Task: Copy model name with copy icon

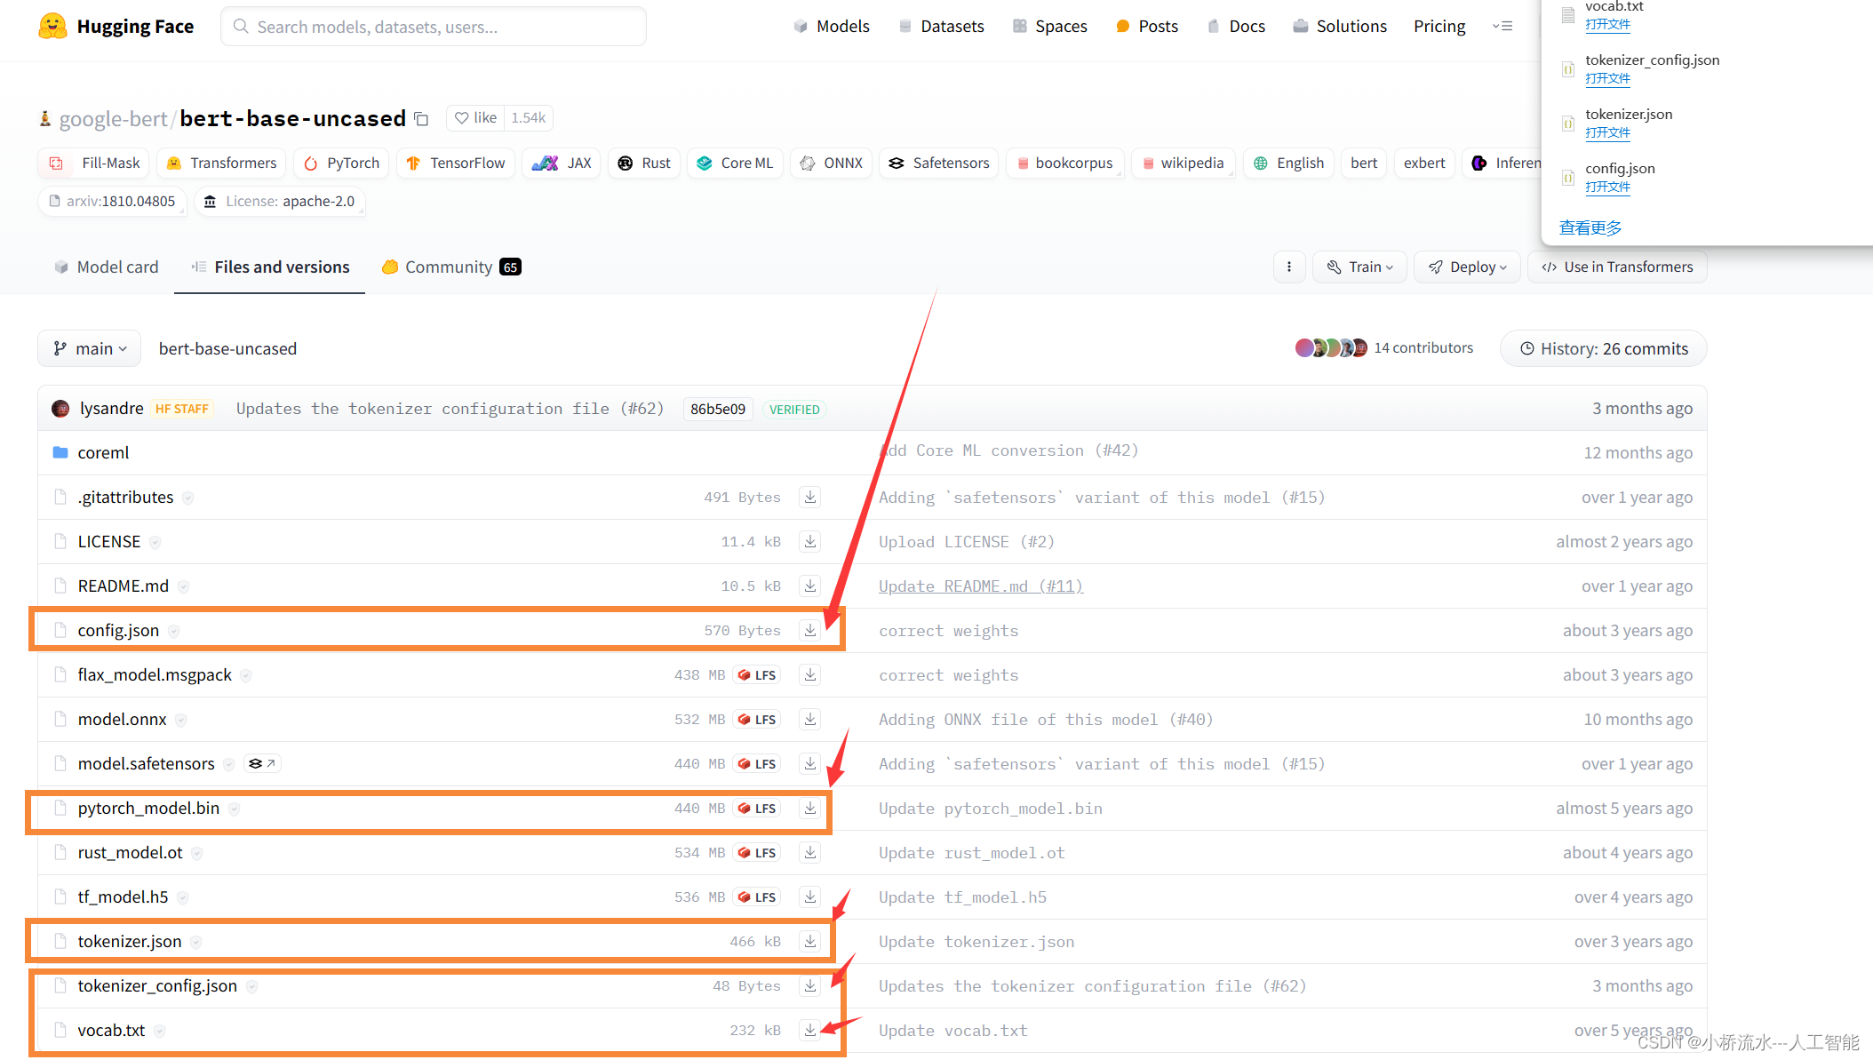Action: coord(422,119)
